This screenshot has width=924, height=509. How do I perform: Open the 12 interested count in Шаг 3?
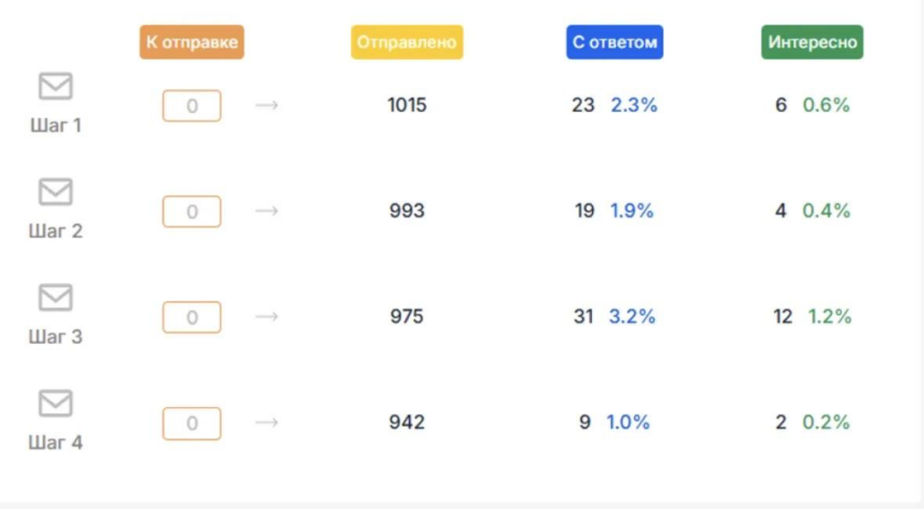pos(782,317)
